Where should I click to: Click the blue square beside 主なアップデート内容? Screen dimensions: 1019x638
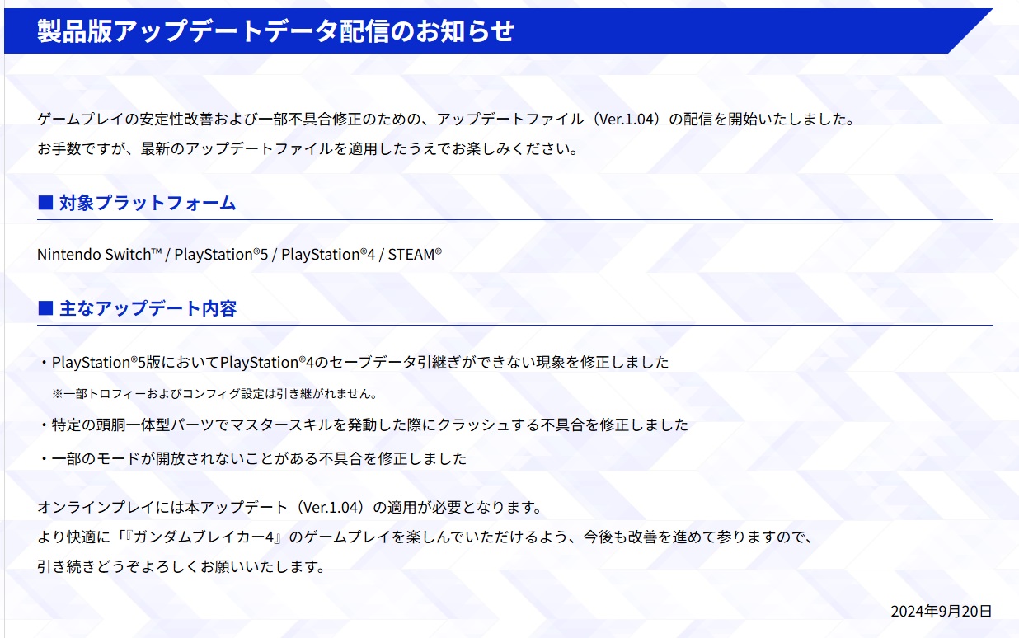45,308
